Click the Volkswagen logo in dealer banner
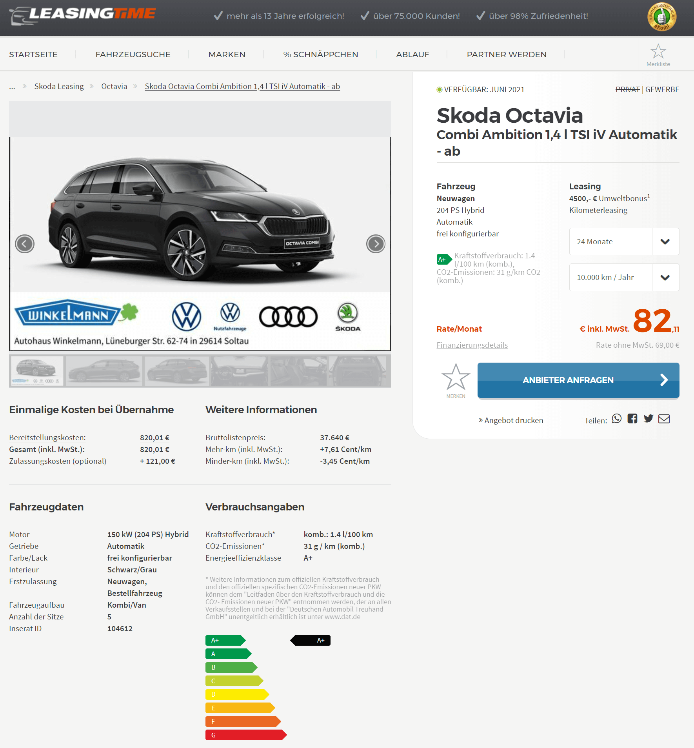 (187, 317)
